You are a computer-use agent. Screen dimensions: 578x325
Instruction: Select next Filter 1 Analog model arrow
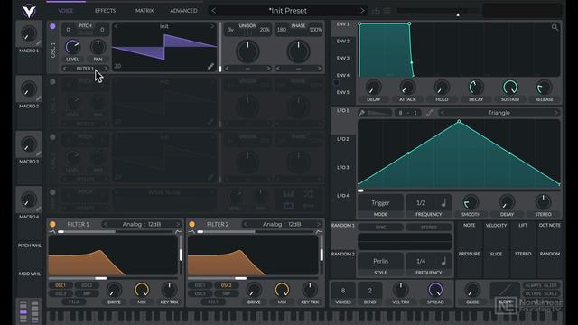pyautogui.click(x=178, y=224)
